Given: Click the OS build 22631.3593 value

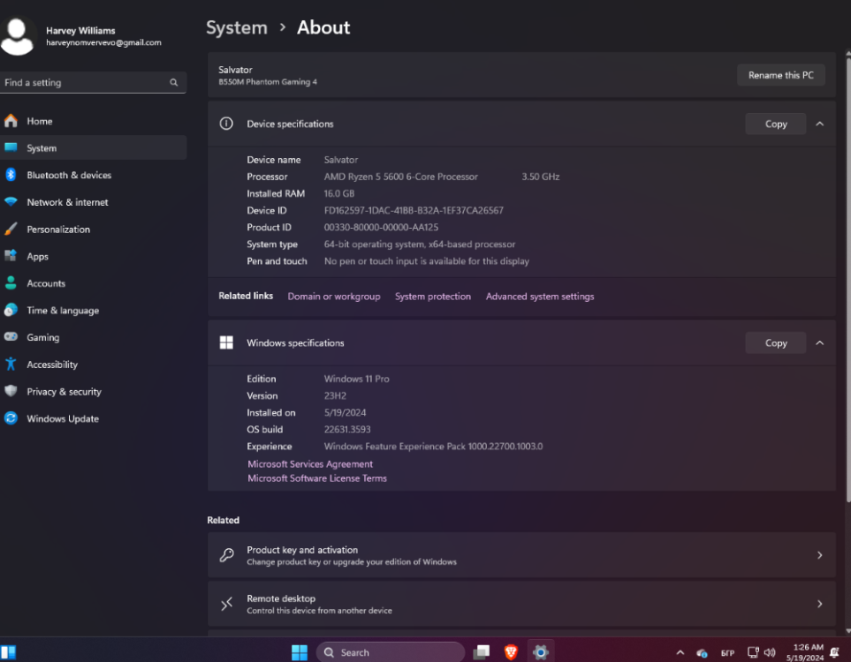Looking at the screenshot, I should point(347,429).
